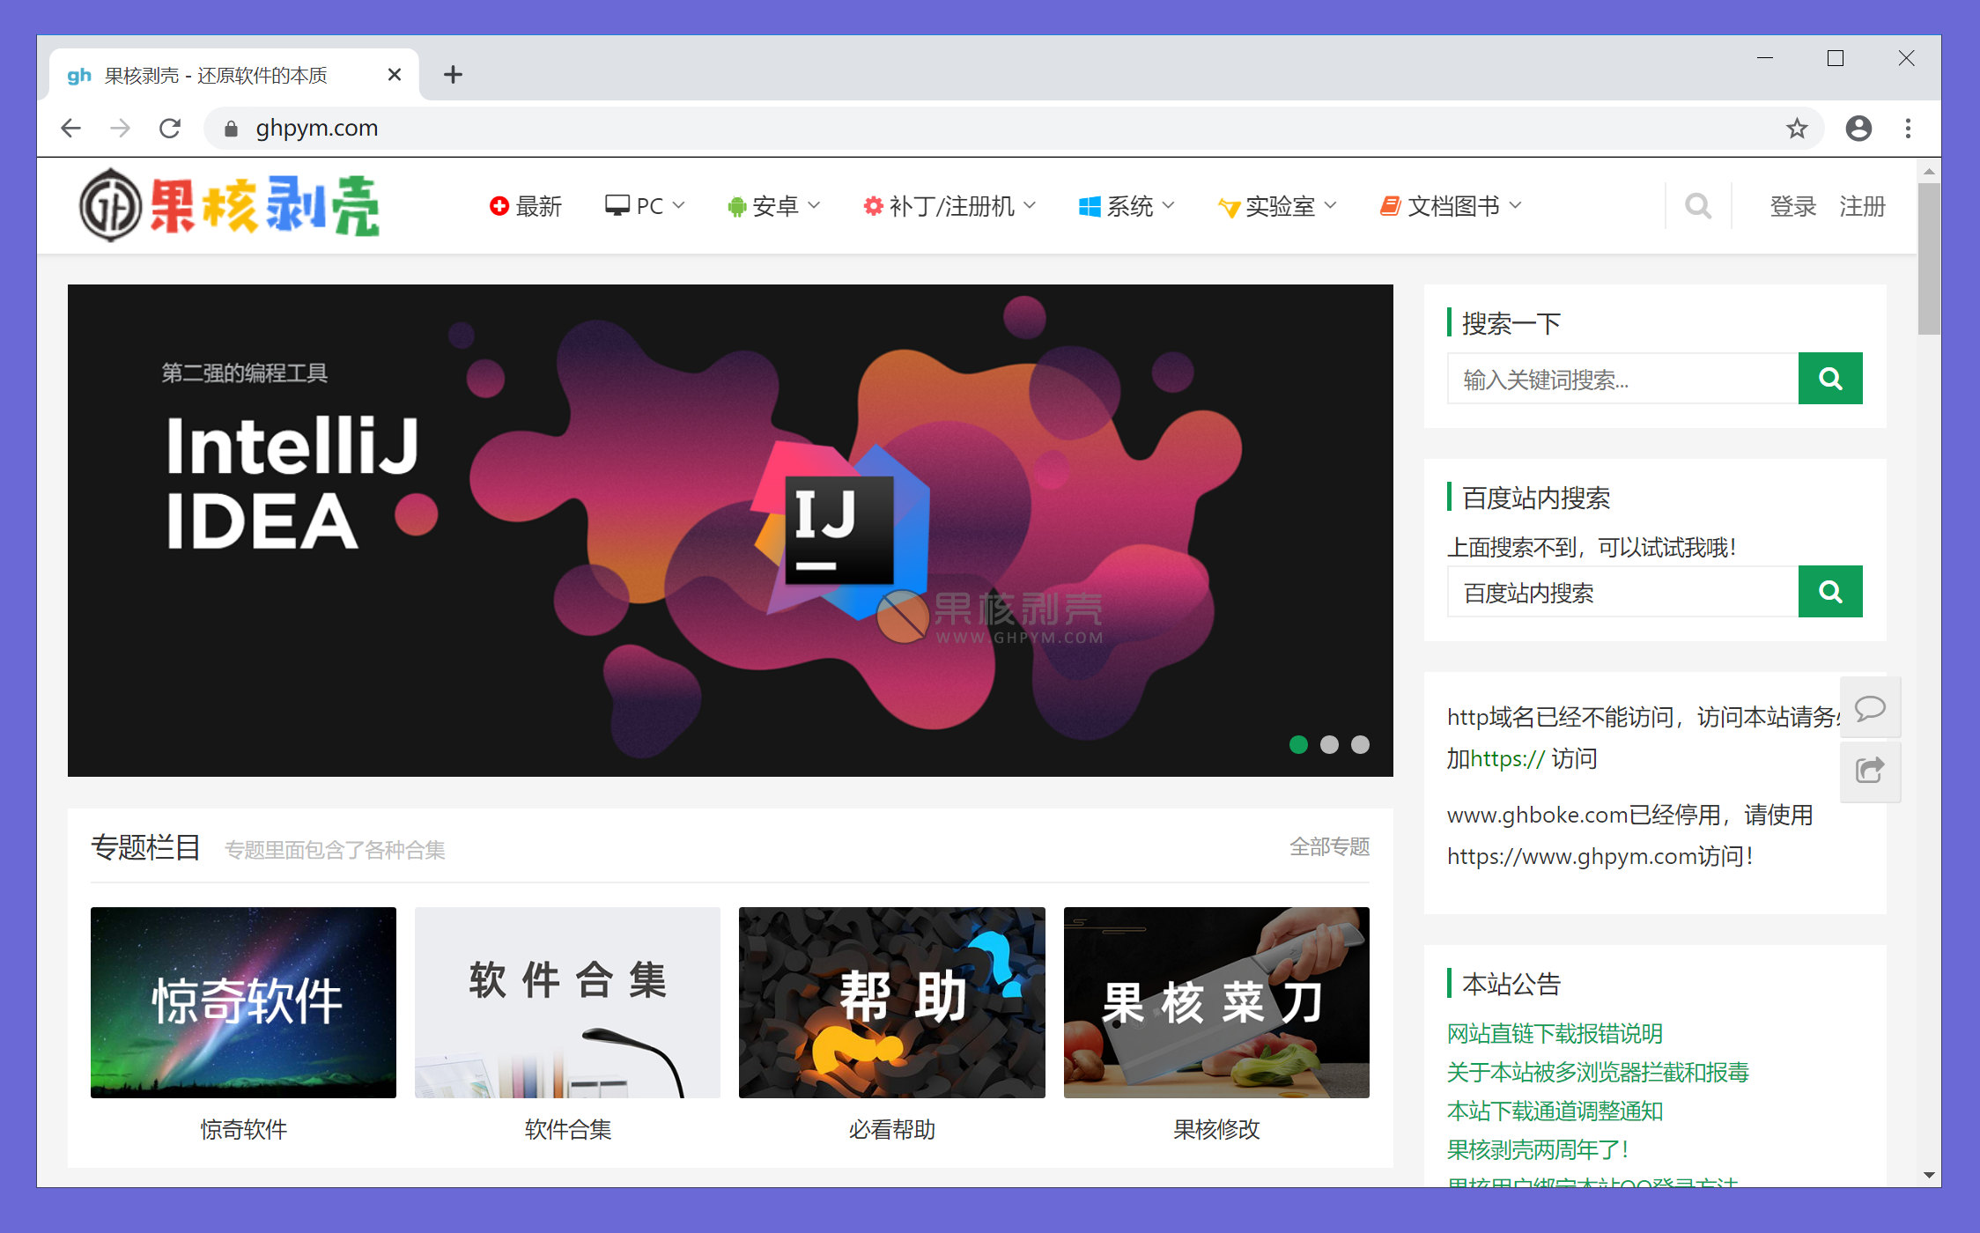Screen dimensions: 1980x1233
Task: Click the yellow icon beside 实验室
Action: [1229, 208]
